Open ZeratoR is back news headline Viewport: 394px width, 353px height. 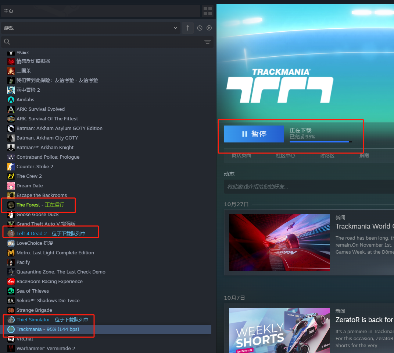coord(365,320)
